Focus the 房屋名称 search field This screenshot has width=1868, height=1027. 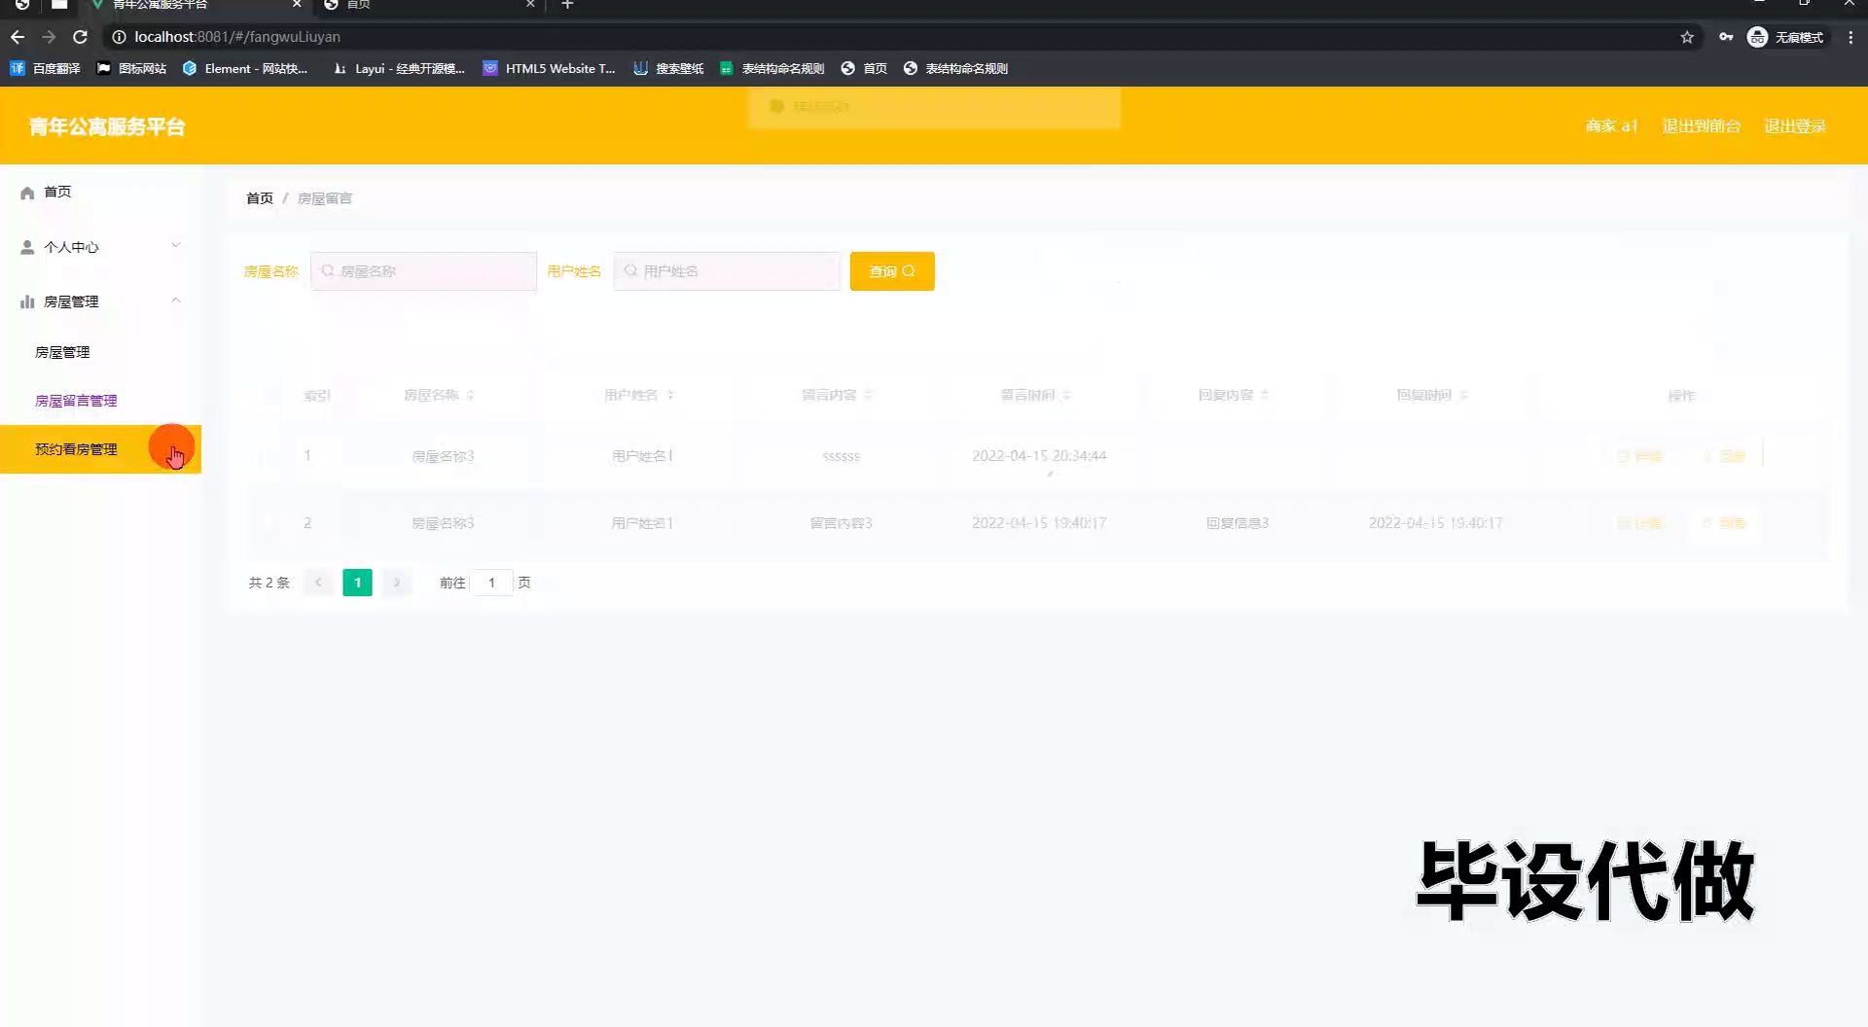point(423,271)
